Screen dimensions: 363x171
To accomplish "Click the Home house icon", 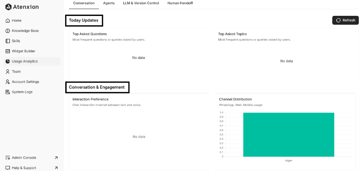I will point(8,21).
